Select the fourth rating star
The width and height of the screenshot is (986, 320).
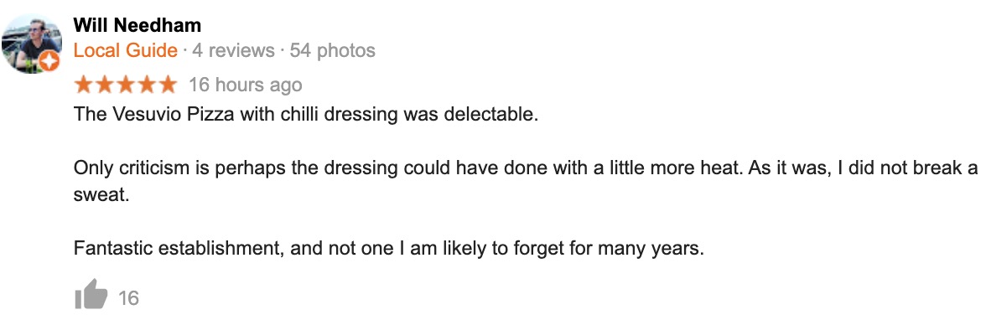pos(147,85)
